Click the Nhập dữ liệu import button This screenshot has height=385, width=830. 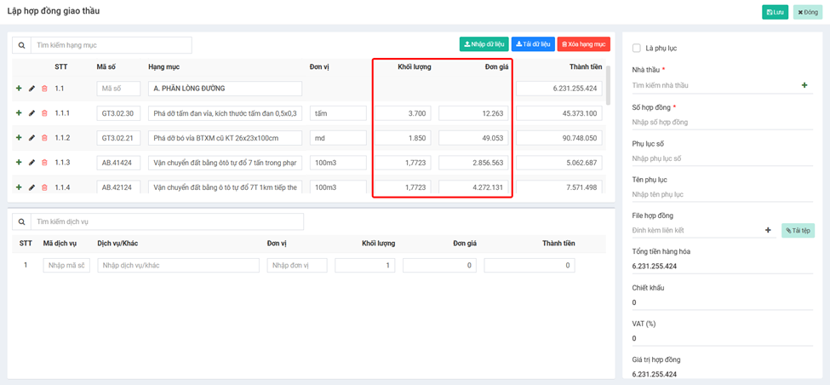(484, 44)
